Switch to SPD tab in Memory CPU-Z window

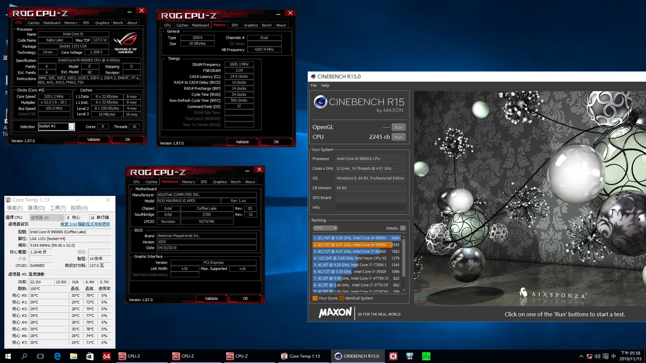(x=235, y=25)
